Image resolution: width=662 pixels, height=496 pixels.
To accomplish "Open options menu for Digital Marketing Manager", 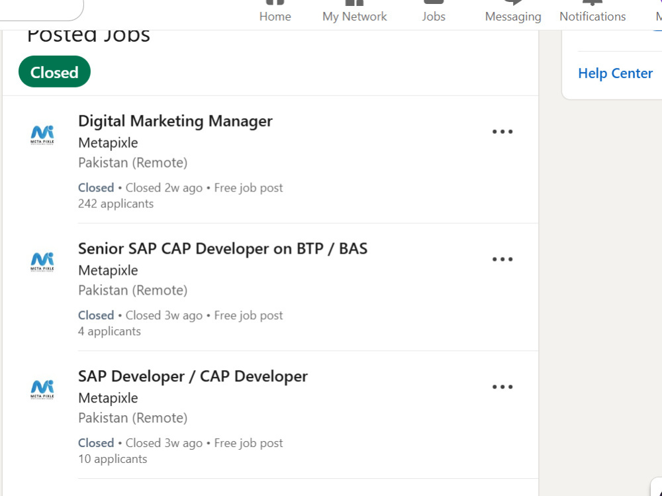I will pyautogui.click(x=502, y=132).
